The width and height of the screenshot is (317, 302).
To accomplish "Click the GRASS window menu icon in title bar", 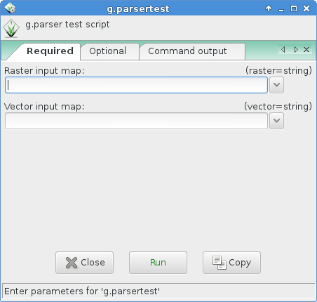I will [10, 8].
